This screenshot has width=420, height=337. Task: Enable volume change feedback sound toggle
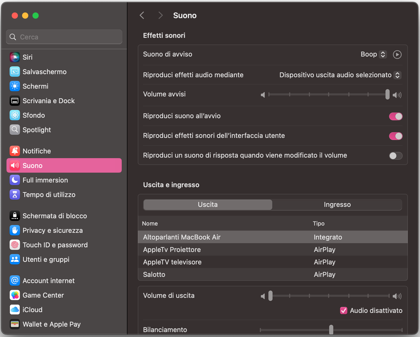(x=395, y=156)
